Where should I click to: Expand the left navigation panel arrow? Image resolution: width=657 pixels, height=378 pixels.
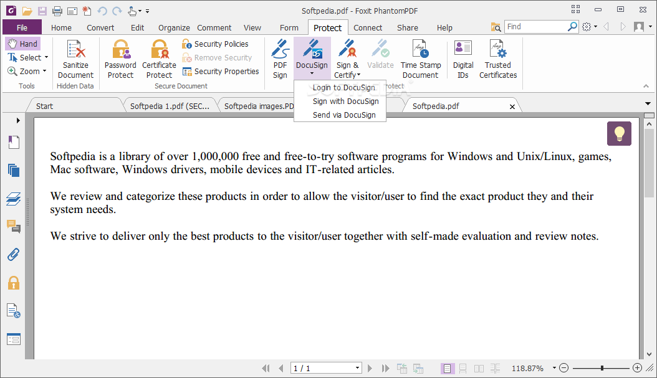(x=18, y=121)
